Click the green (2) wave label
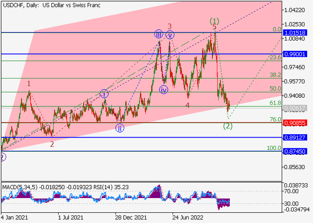The height and width of the screenshot is (223, 313). click(227, 126)
